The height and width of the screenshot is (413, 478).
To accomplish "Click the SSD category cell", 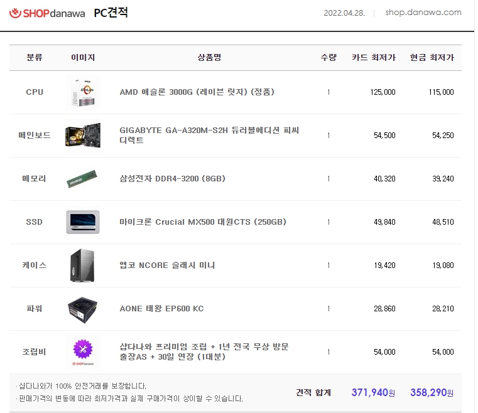I will 34,222.
